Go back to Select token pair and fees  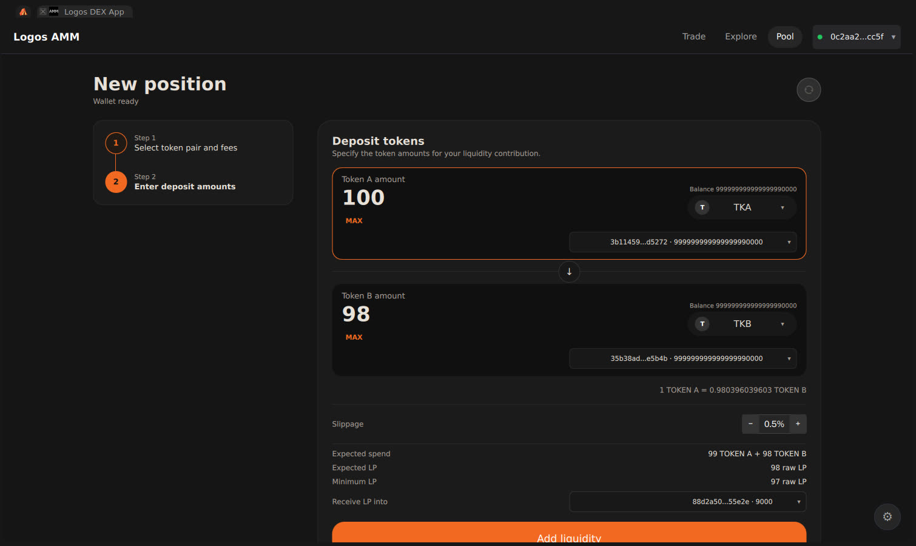tap(186, 148)
